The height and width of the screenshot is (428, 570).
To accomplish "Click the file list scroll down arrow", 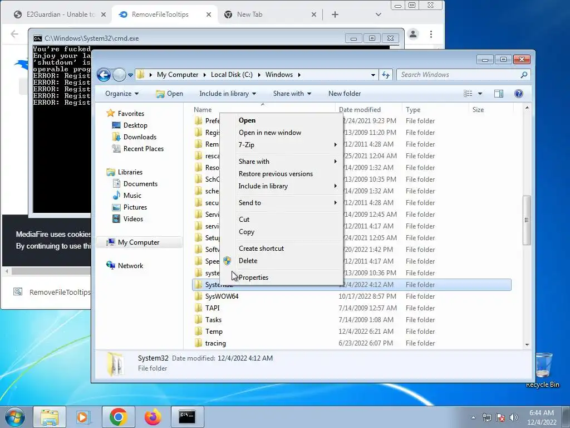I will click(527, 344).
